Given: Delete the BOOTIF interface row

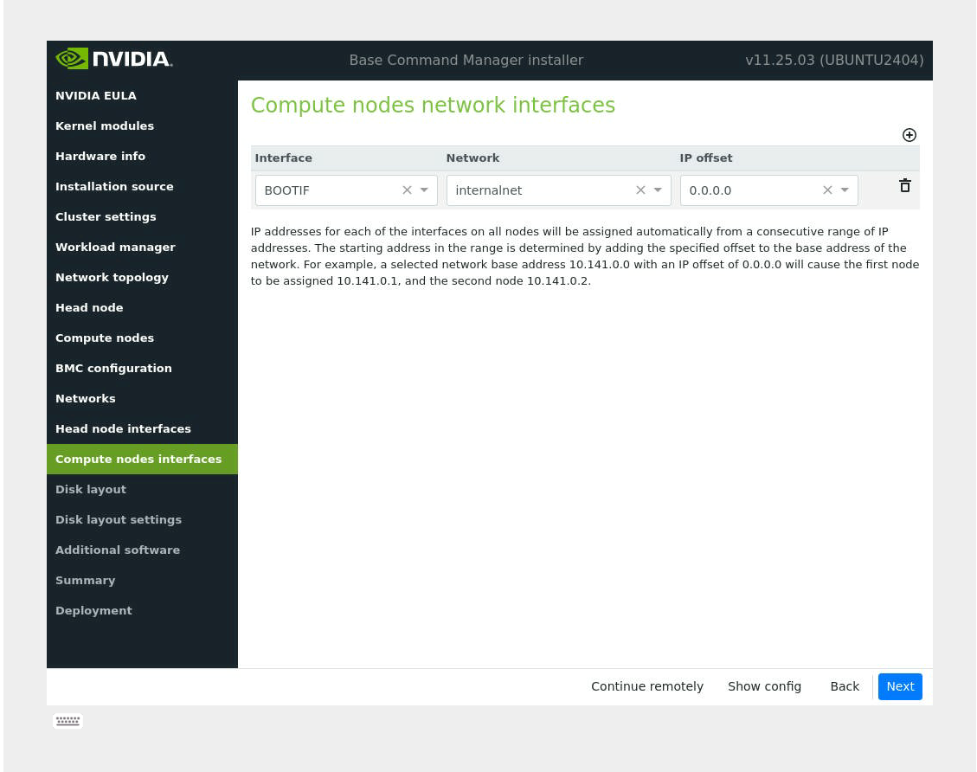Looking at the screenshot, I should click(x=904, y=186).
